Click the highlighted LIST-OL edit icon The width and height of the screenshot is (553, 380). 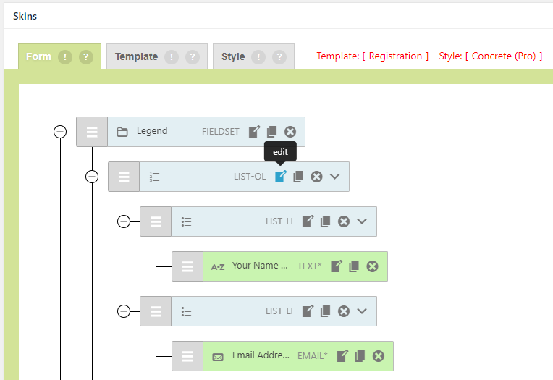[280, 177]
